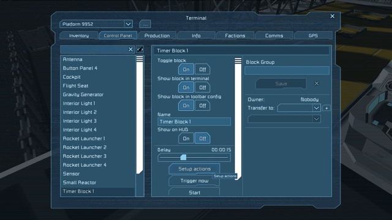
Task: Click the Delay slider handle
Action: (184, 157)
